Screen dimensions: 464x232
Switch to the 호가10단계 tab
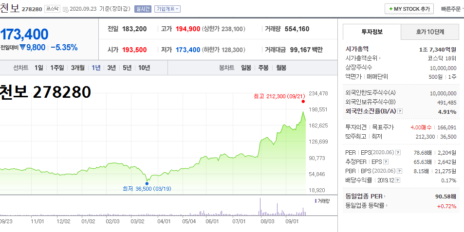coord(430,32)
